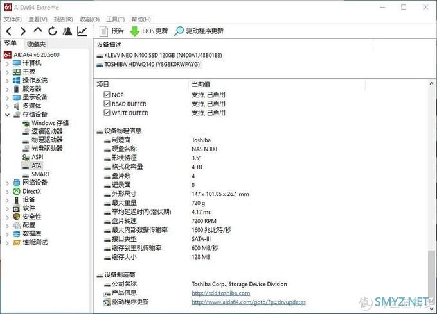
Task: Open the 文件(F) menu
Action: pyautogui.click(x=13, y=19)
